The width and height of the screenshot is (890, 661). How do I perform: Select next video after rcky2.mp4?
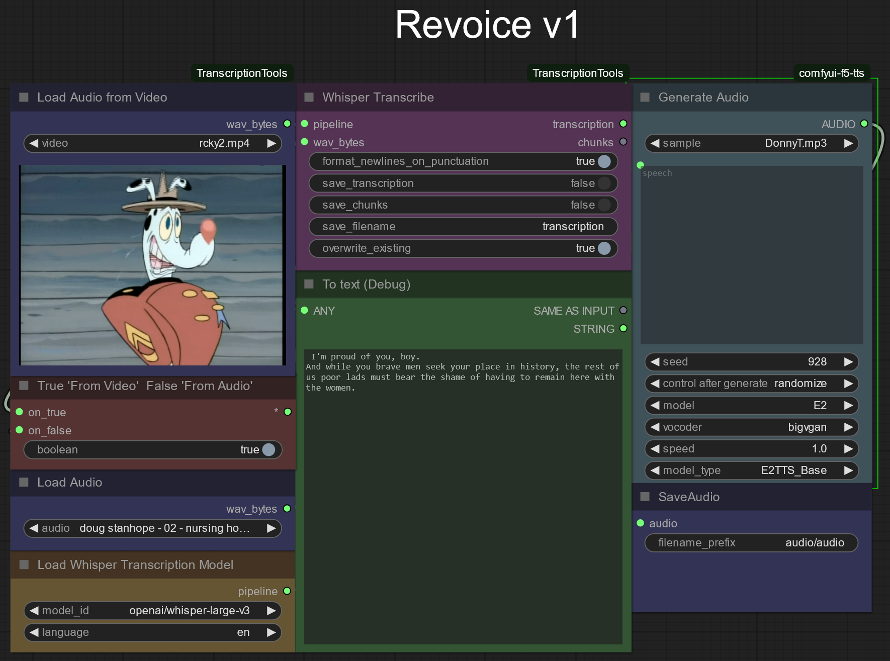coord(272,143)
